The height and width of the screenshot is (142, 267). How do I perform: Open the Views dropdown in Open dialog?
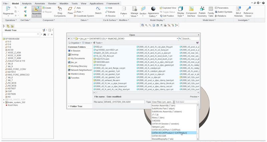(87, 43)
